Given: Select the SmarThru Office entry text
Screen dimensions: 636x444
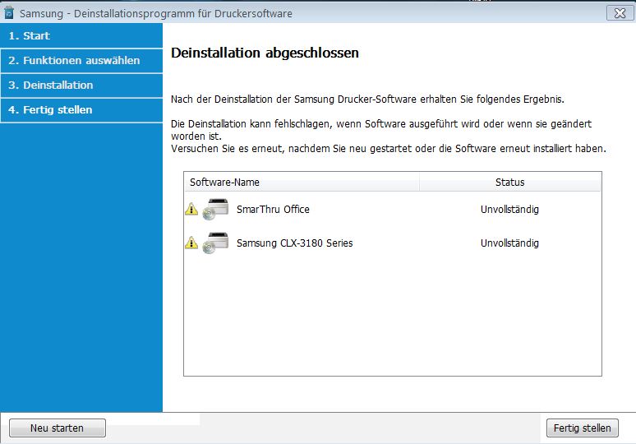Looking at the screenshot, I should (x=273, y=210).
